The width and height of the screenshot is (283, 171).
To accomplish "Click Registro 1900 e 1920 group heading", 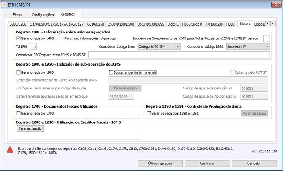I will point(68,64).
